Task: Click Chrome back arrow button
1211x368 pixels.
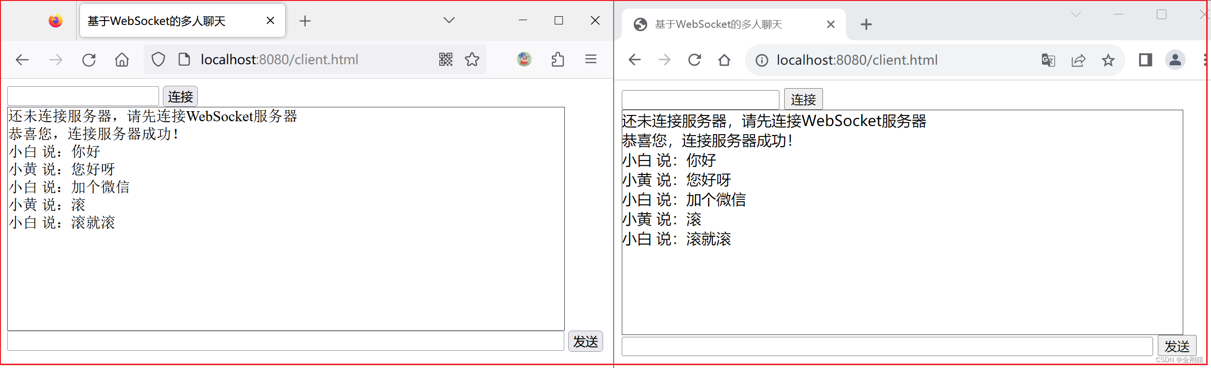Action: (x=635, y=60)
